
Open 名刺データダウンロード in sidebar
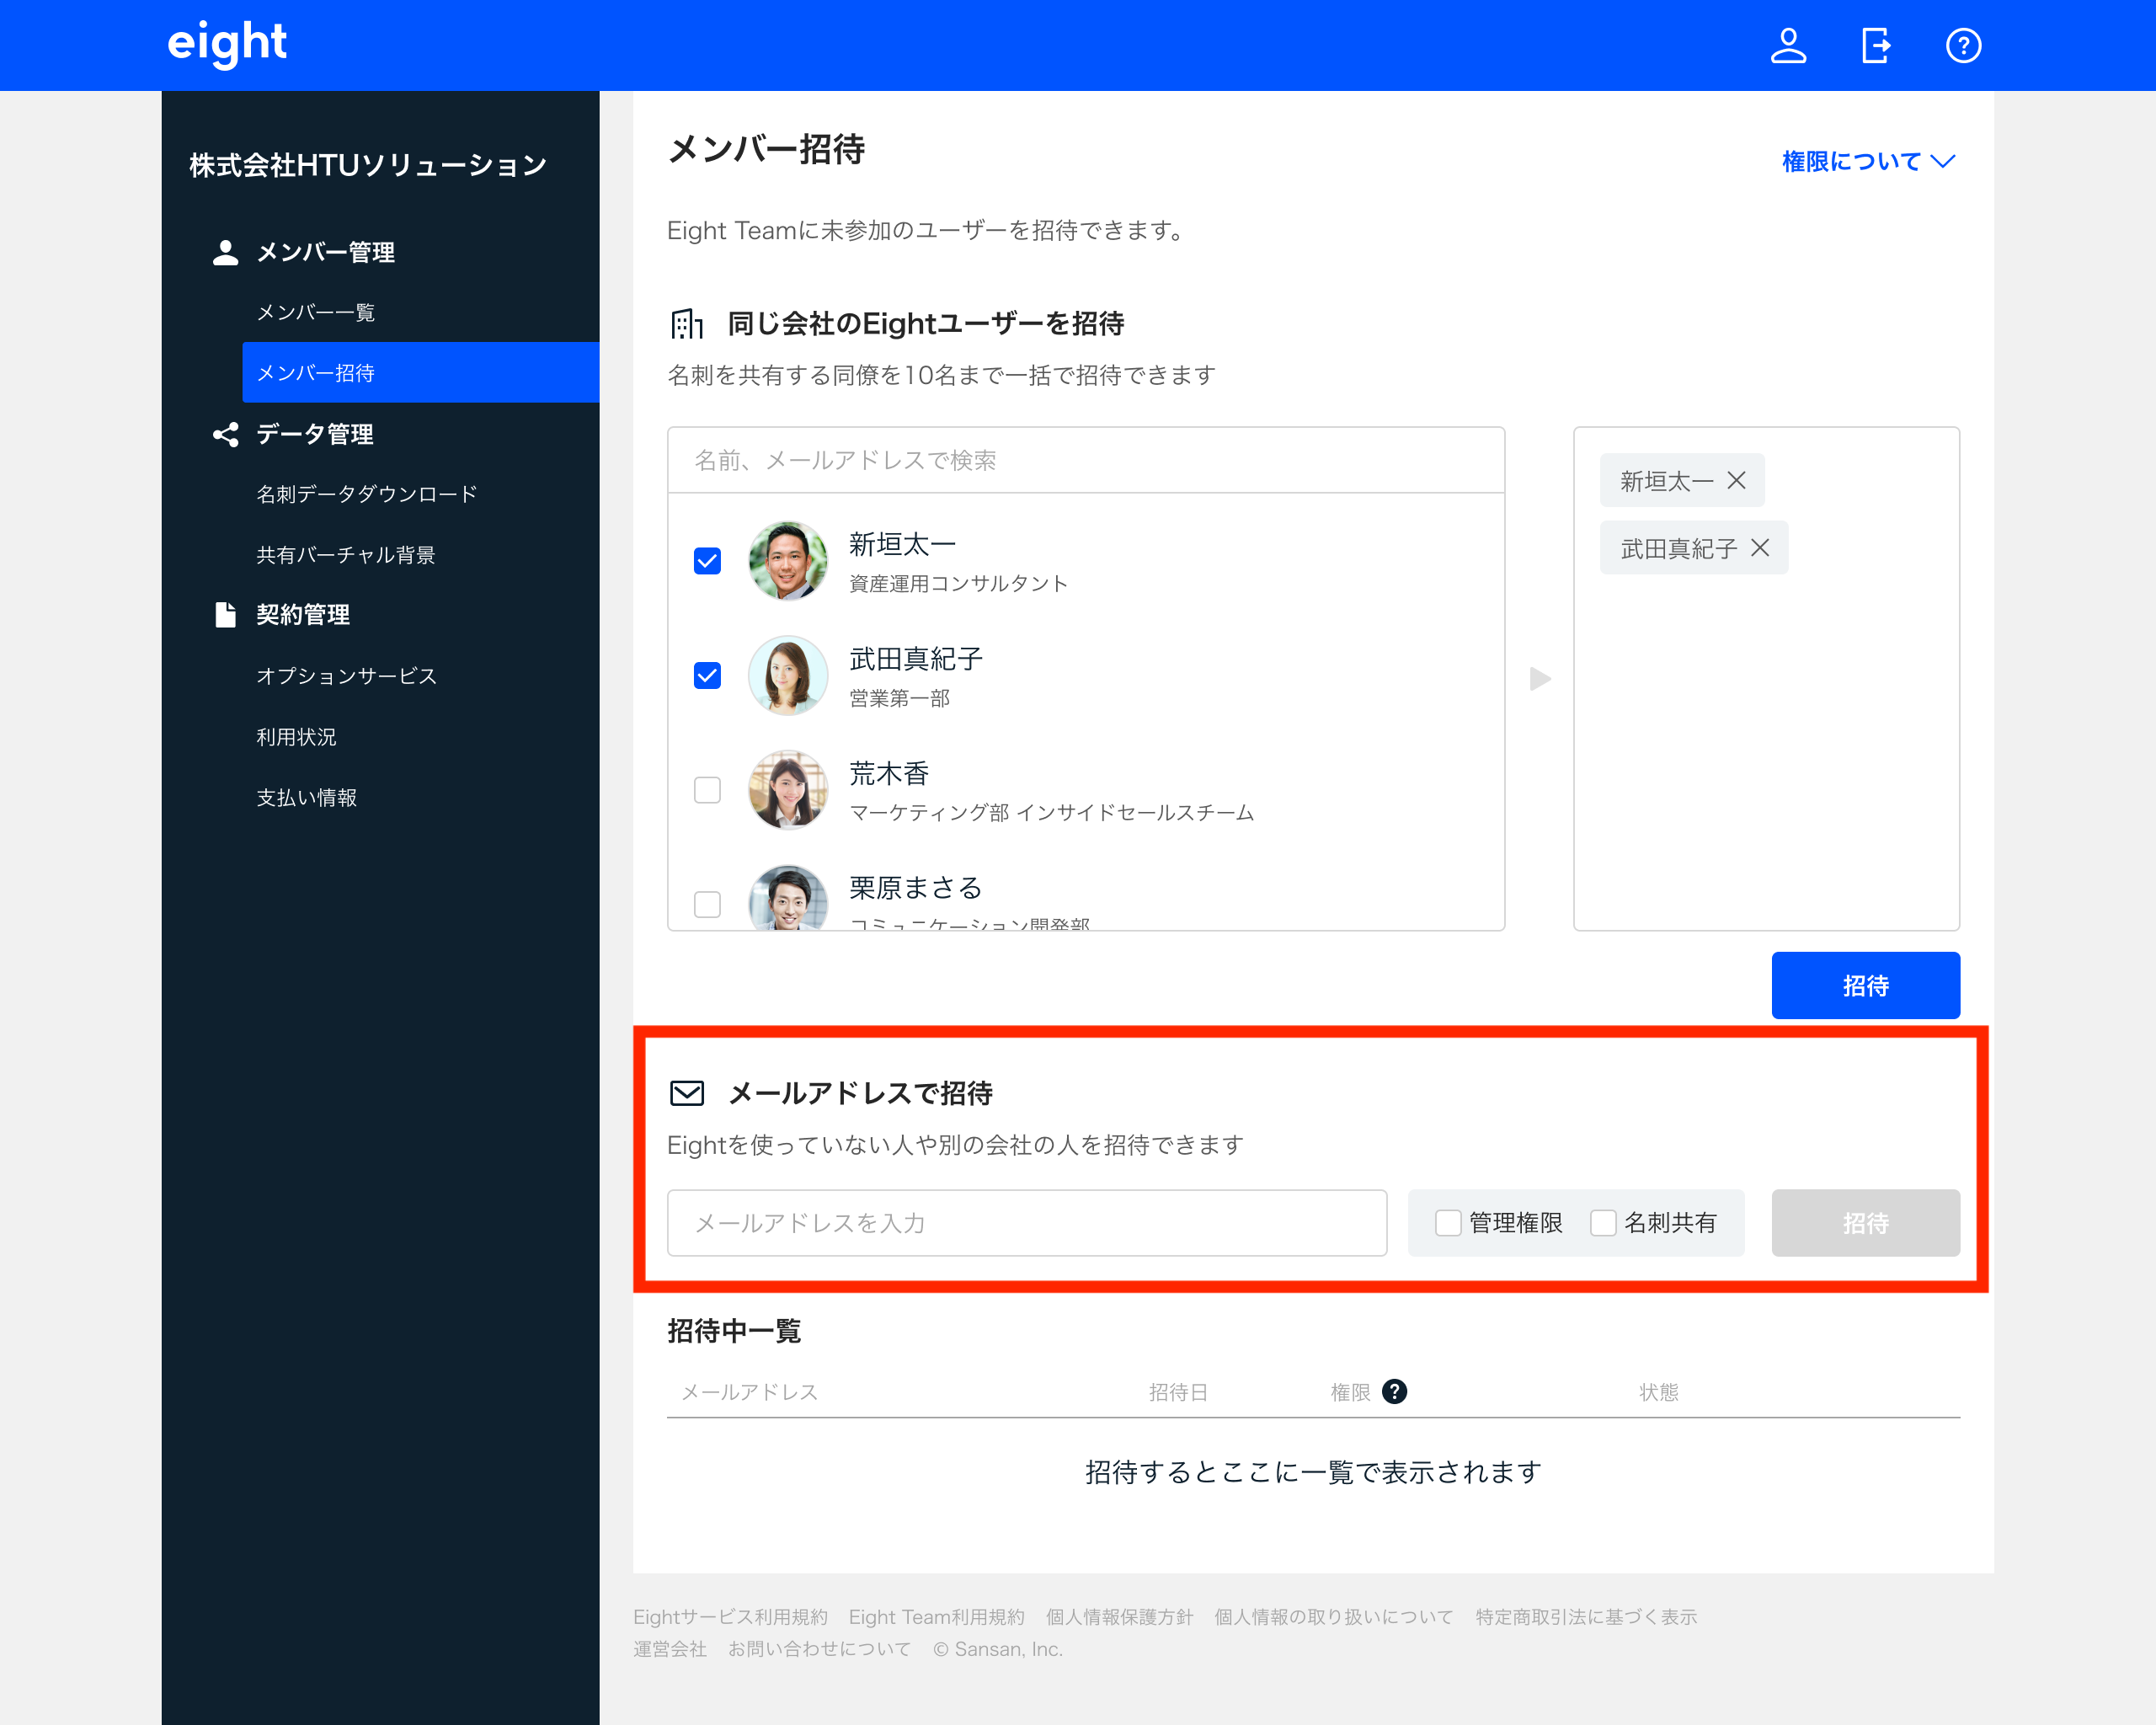367,494
